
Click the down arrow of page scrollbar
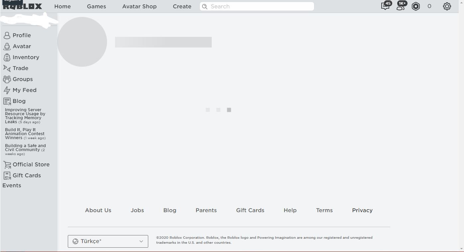coord(461,248)
